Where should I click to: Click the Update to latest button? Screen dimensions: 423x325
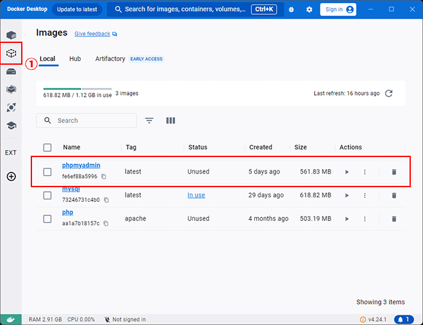(x=77, y=10)
